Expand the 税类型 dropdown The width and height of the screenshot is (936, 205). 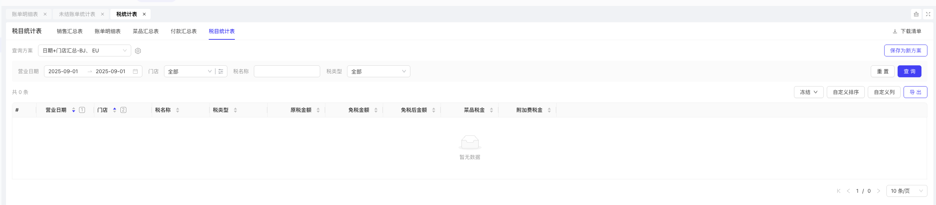pyautogui.click(x=378, y=71)
